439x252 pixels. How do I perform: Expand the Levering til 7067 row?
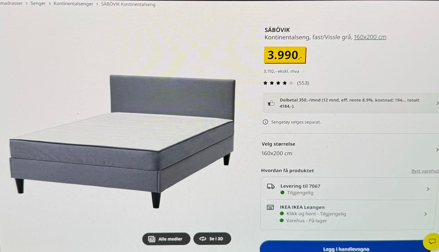tap(348, 189)
